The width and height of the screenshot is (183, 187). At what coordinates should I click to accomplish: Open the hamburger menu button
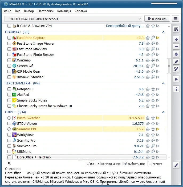[176, 19]
